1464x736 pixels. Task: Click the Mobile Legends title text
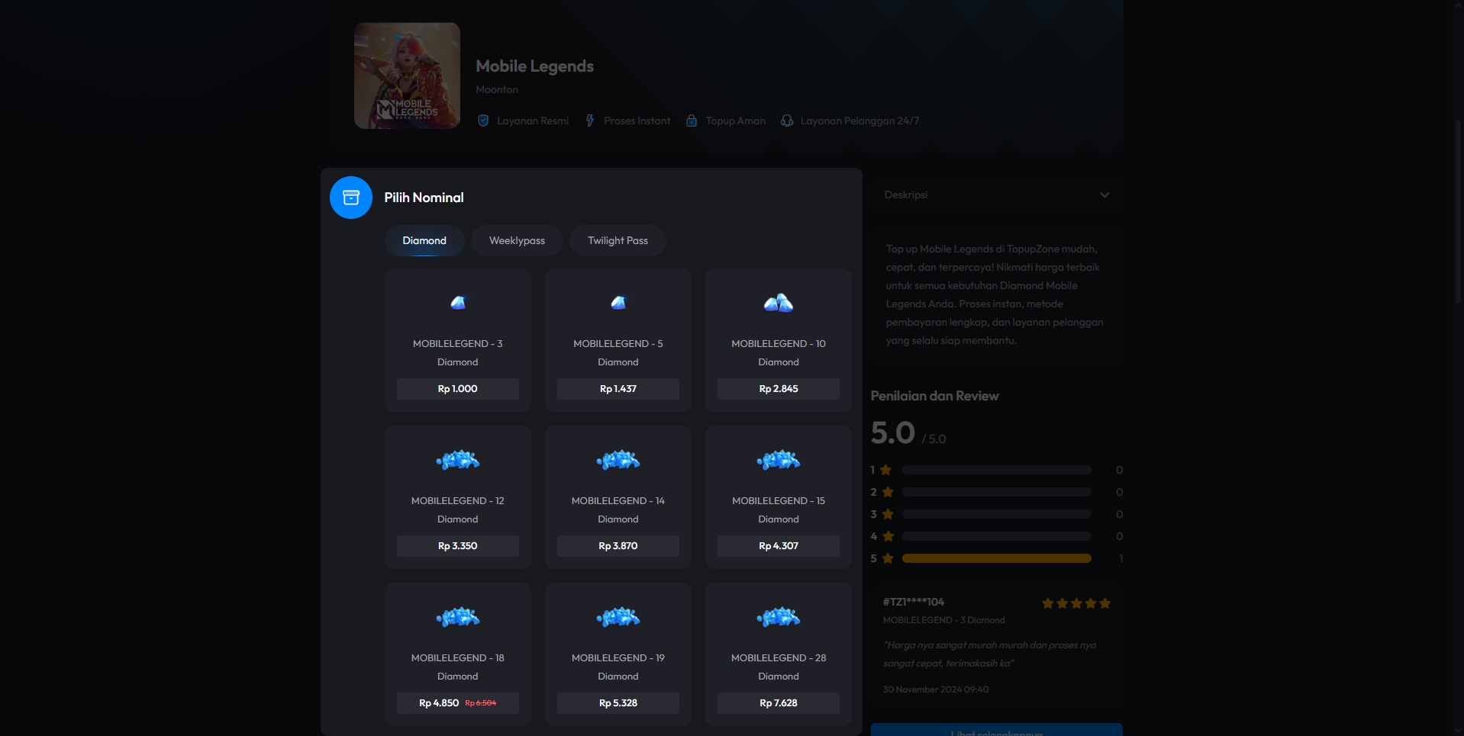tap(535, 66)
